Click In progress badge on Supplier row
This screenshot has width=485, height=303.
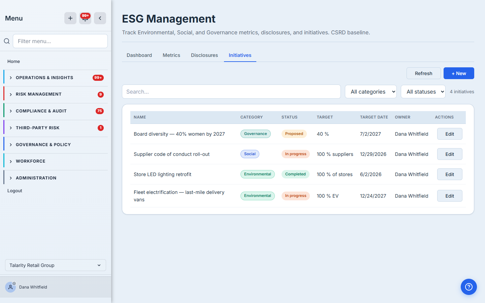coord(296,154)
